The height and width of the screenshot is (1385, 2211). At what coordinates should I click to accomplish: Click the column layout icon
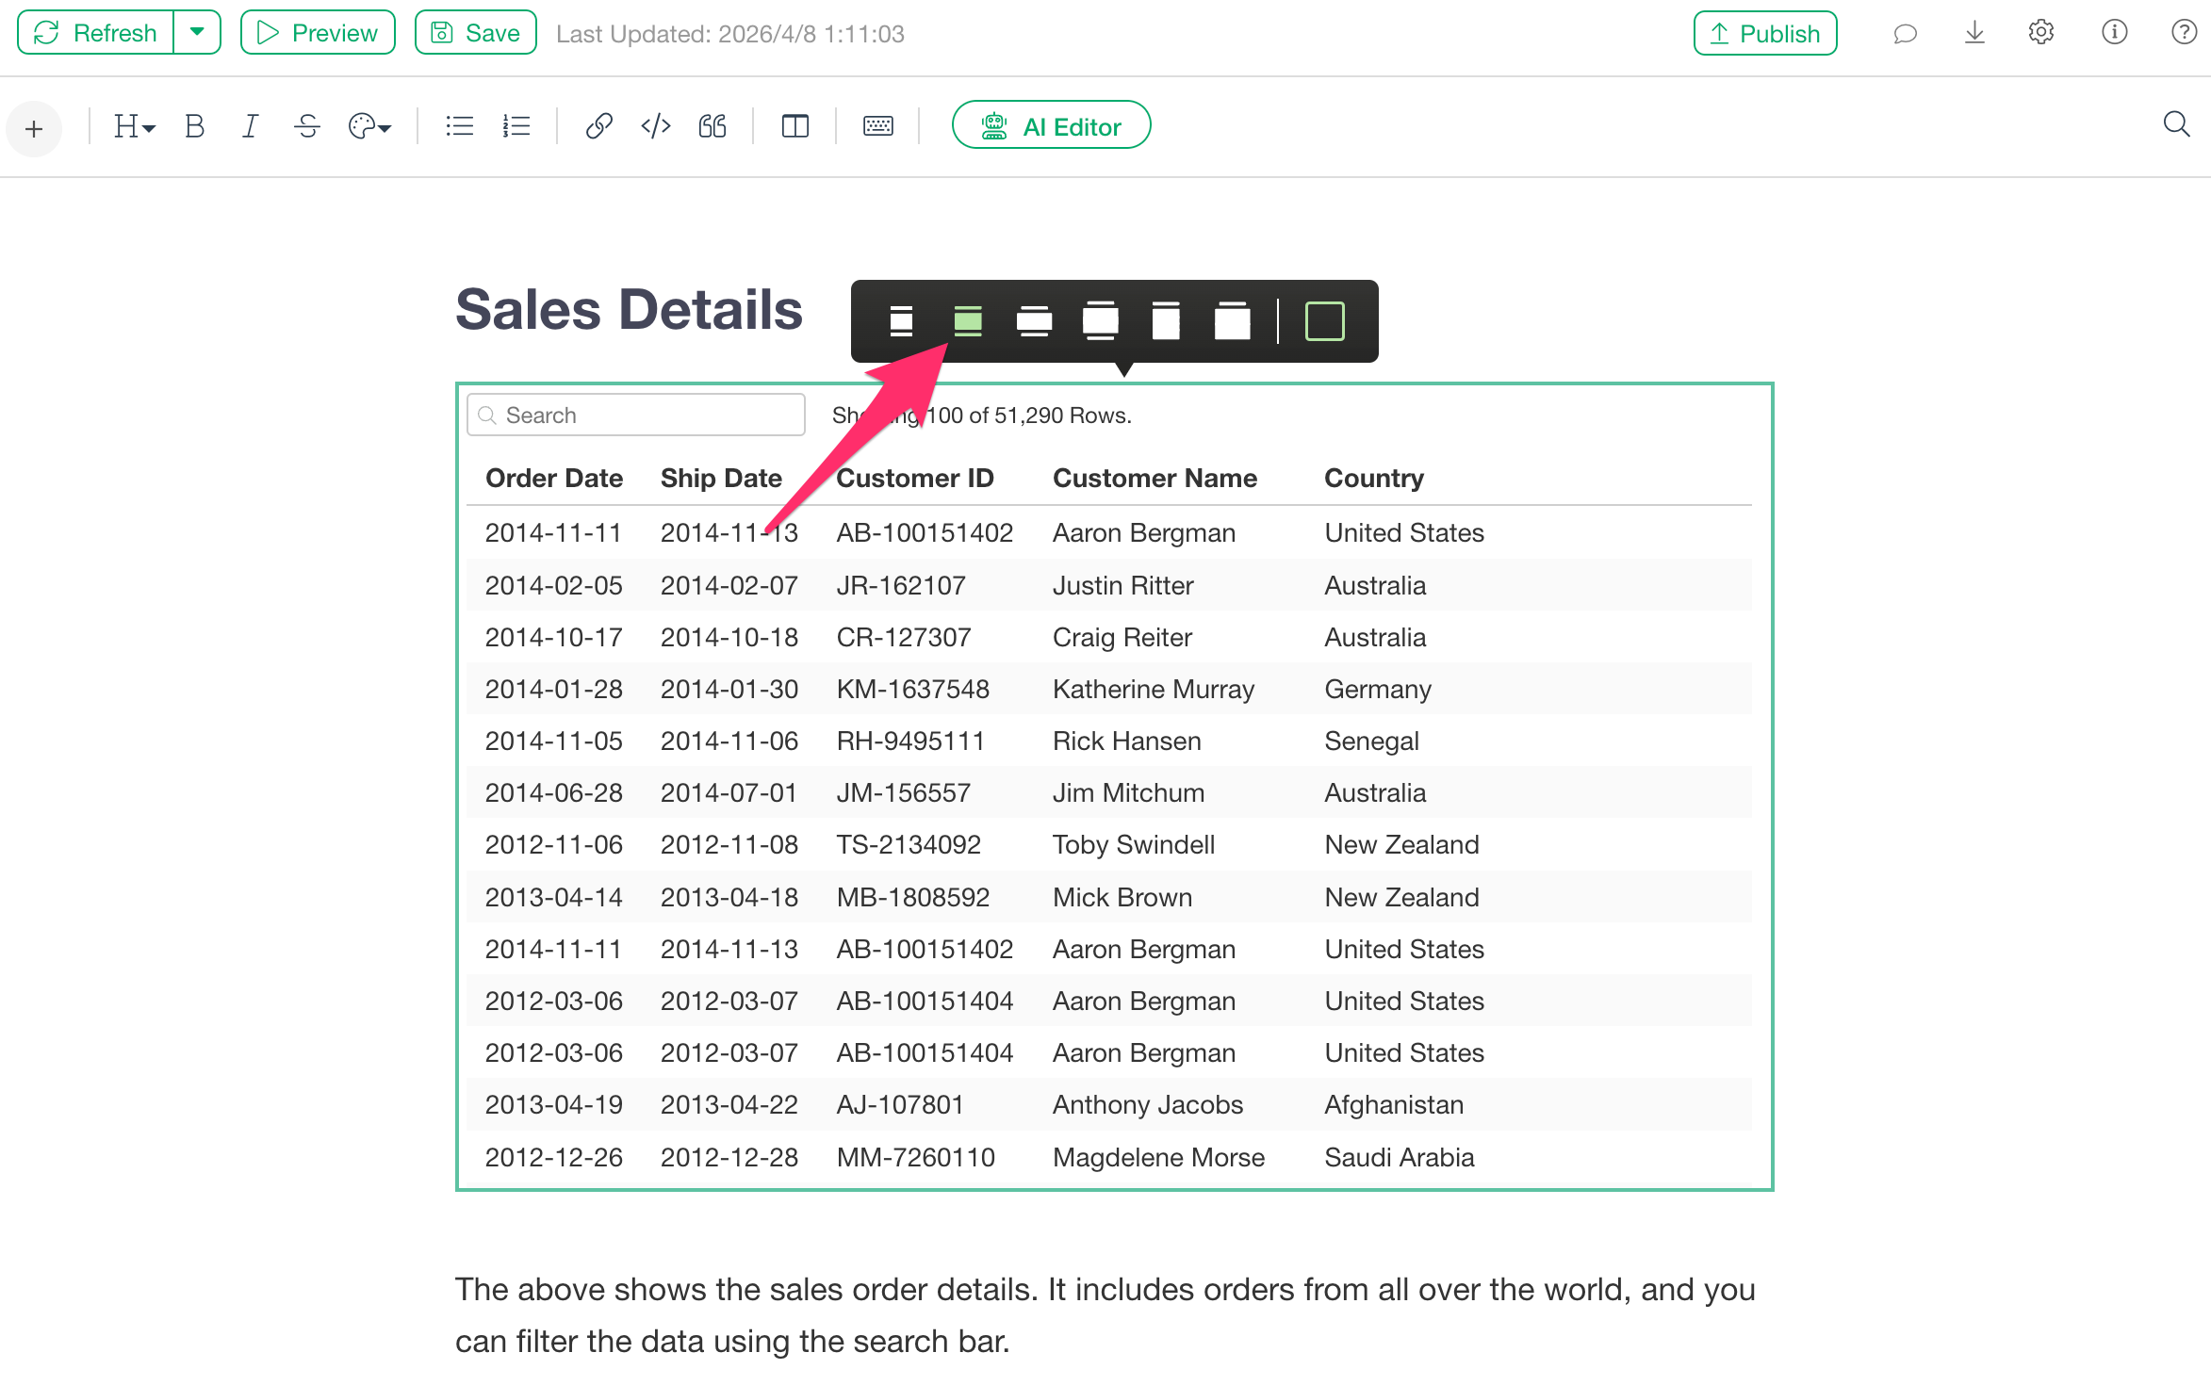pos(794,126)
